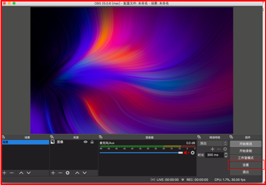The width and height of the screenshot is (266, 185).
Task: Increase transition duration with up arrow
Action: click(x=226, y=153)
